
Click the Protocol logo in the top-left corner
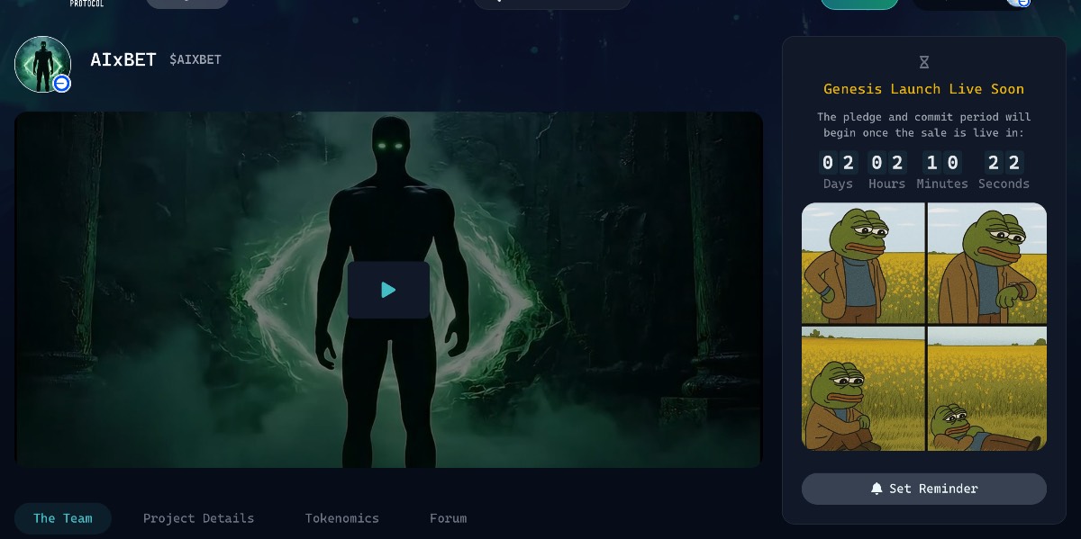pos(86,4)
